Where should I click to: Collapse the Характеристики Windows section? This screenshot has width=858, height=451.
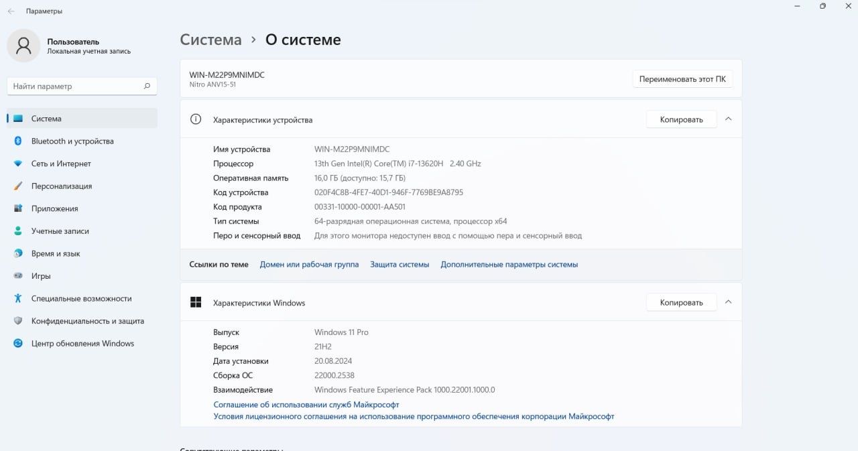[729, 302]
